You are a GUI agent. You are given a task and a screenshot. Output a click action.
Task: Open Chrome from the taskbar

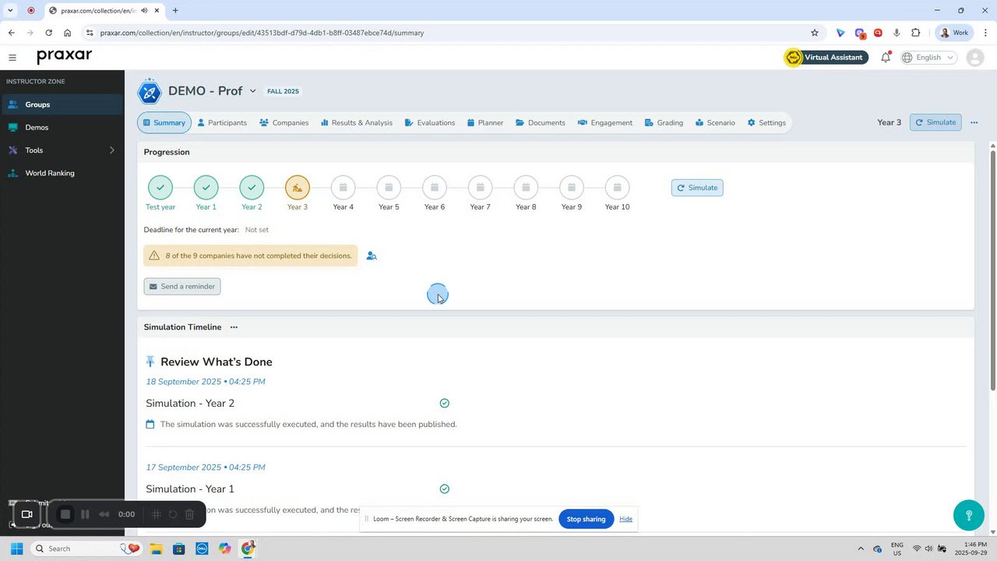pyautogui.click(x=248, y=549)
